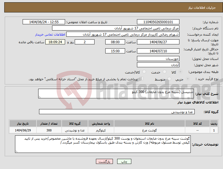The width and height of the screenshot is (223, 169).
Task: Click the buyer organization name field
Action: coord(116,28)
